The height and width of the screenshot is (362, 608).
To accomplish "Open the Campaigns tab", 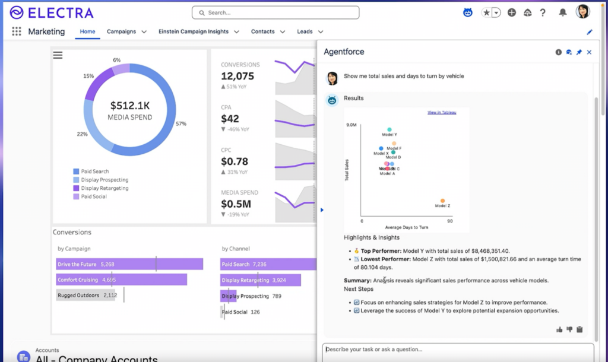I will click(x=121, y=31).
